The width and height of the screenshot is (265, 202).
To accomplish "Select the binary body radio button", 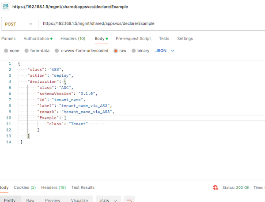I will point(134,51).
